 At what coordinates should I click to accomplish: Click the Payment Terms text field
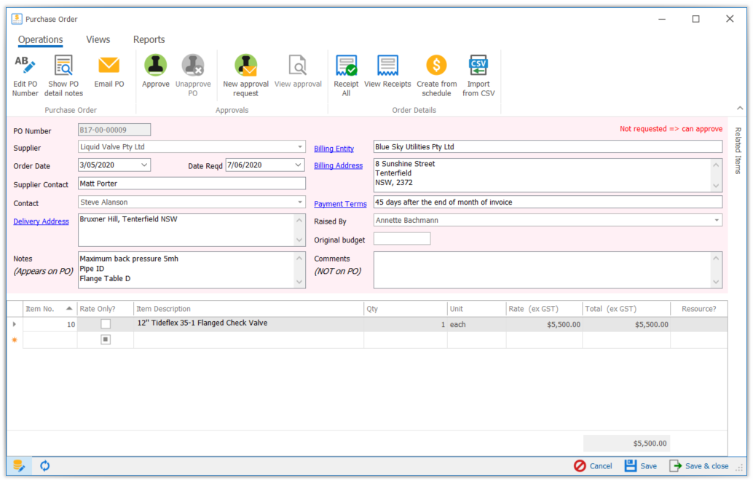click(x=548, y=202)
